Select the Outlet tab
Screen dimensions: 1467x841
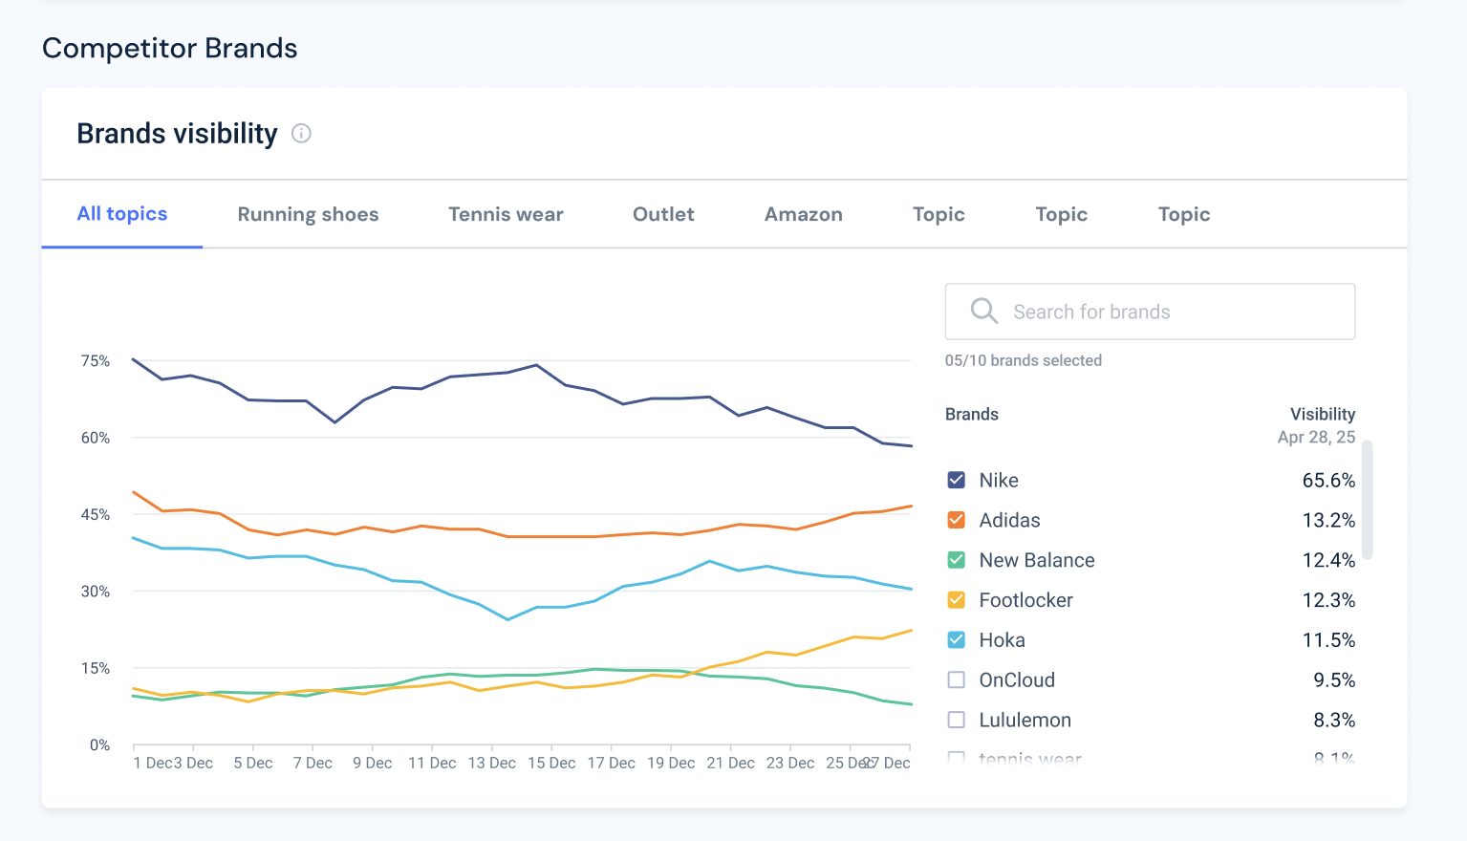coord(663,214)
